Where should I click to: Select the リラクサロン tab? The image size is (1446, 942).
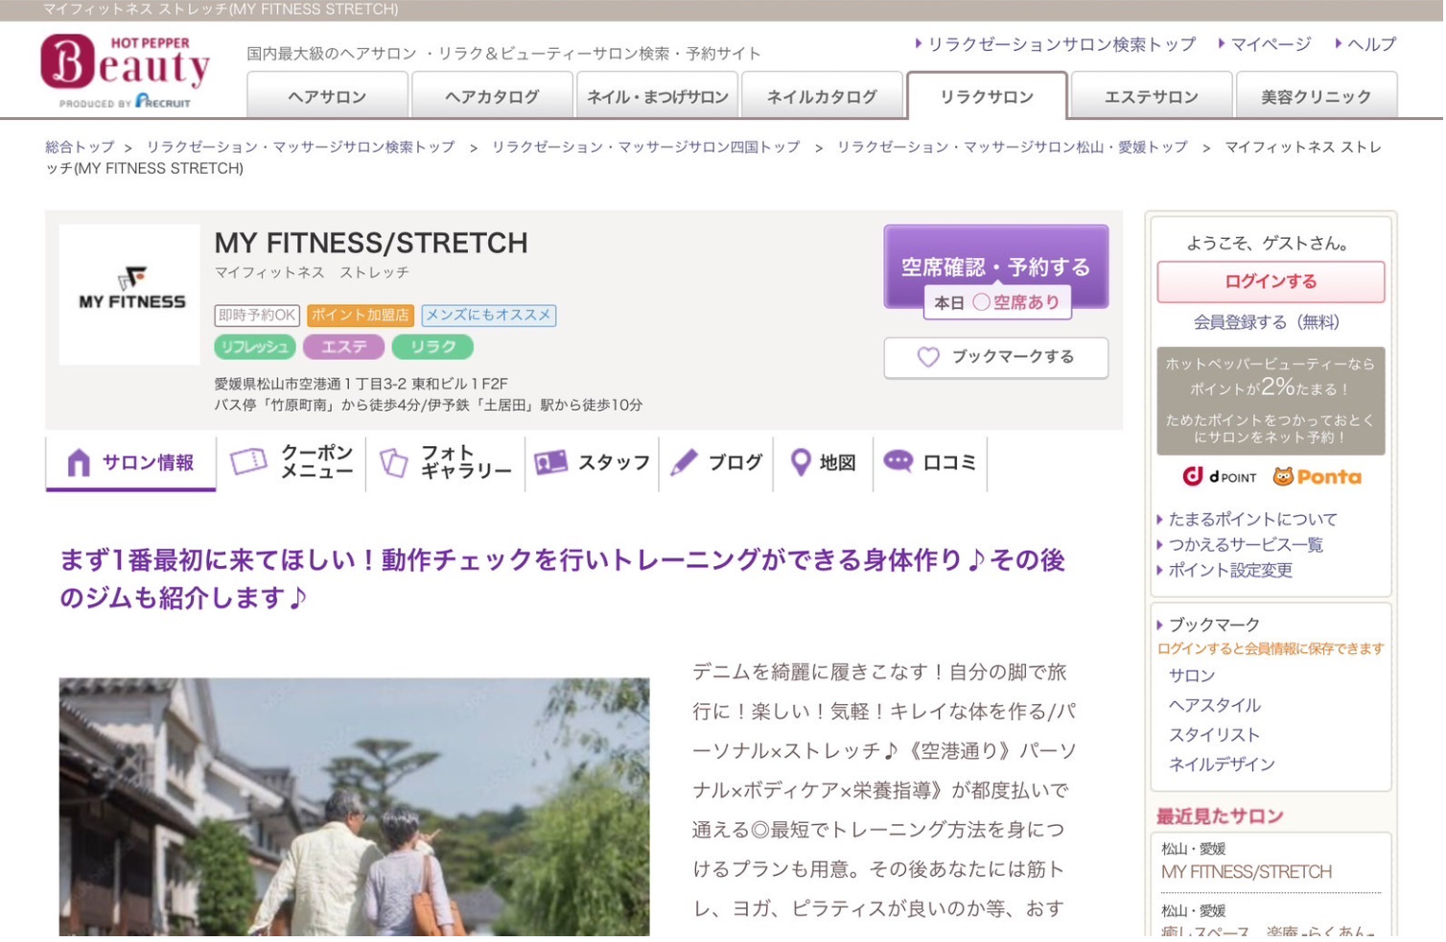(987, 96)
